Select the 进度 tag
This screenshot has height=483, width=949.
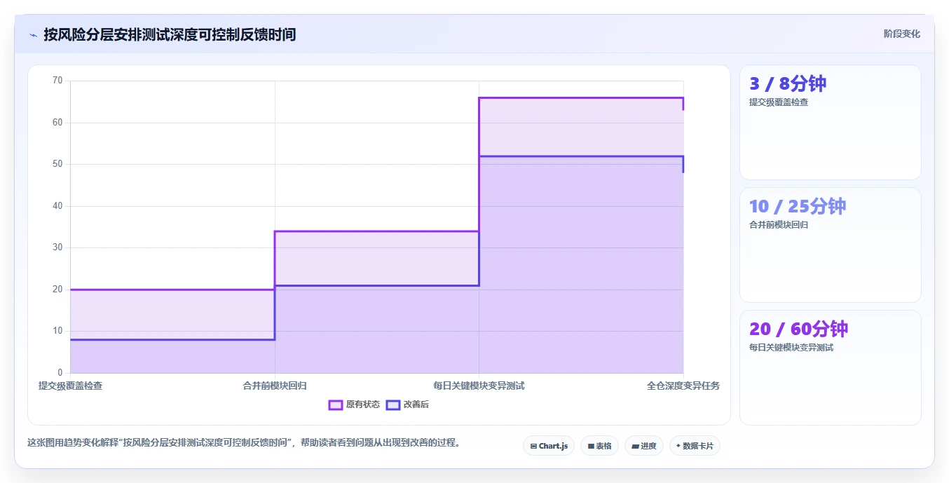(x=644, y=446)
